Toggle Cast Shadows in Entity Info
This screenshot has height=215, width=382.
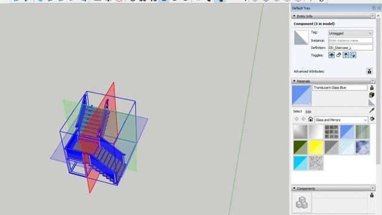(x=353, y=55)
